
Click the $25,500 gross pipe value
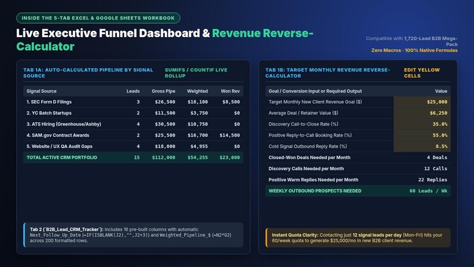click(x=165, y=135)
